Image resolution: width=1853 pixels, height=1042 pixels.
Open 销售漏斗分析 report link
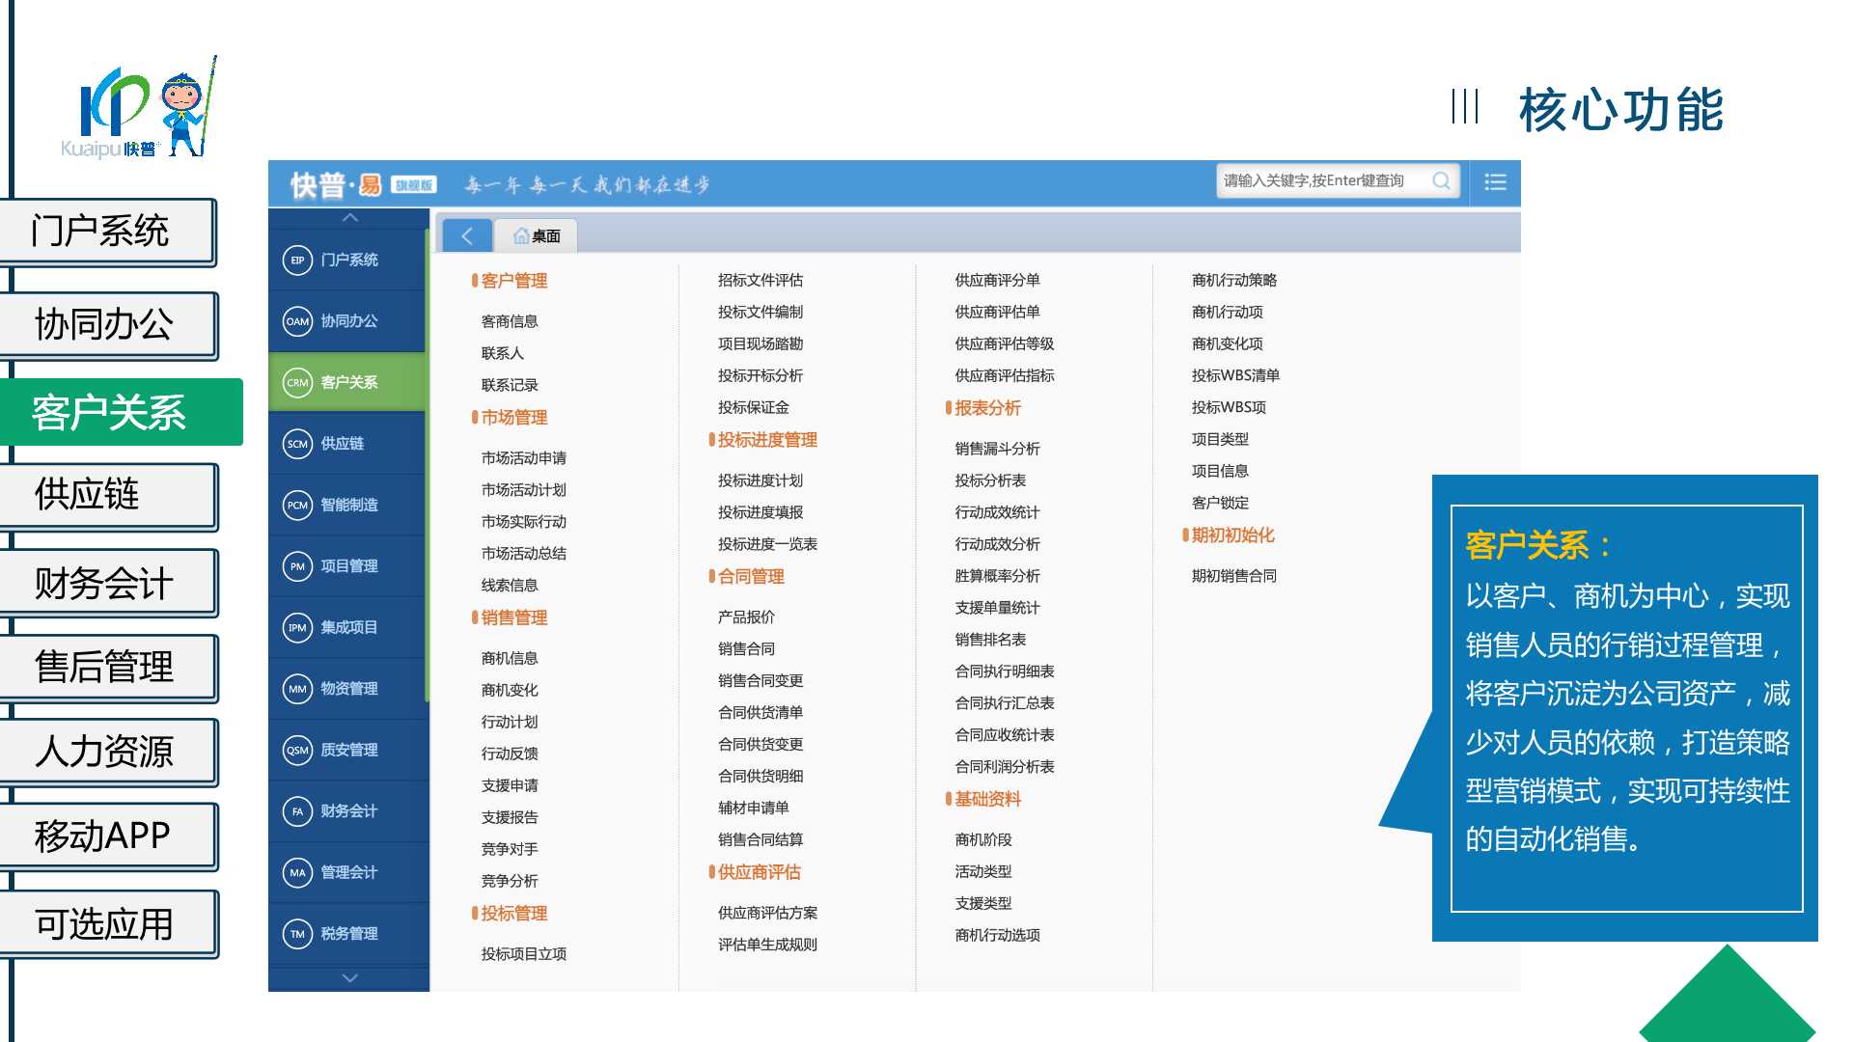[997, 449]
